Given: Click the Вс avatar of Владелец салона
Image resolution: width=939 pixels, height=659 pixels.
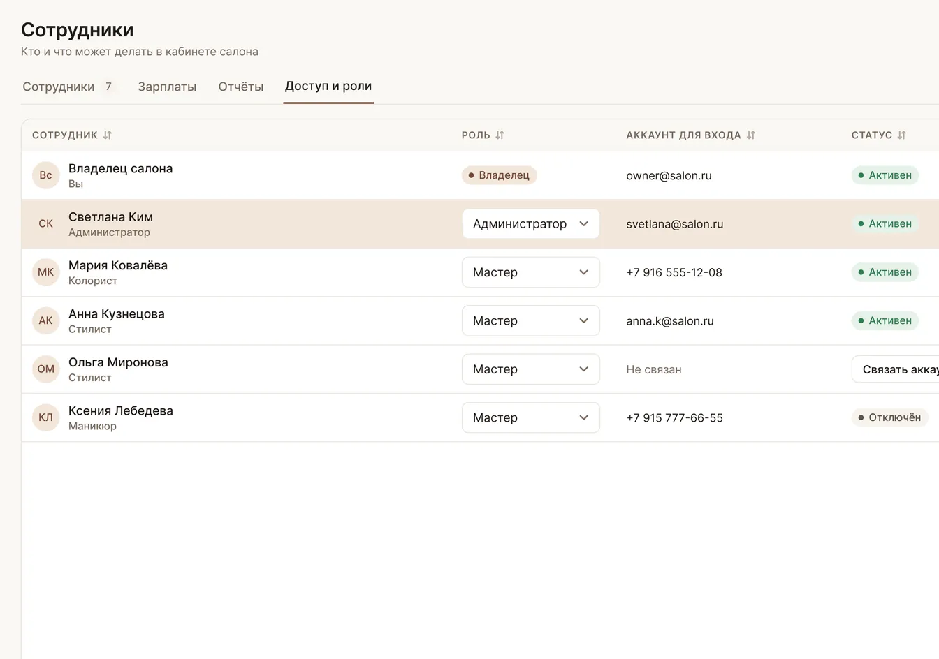Looking at the screenshot, I should click(x=46, y=175).
